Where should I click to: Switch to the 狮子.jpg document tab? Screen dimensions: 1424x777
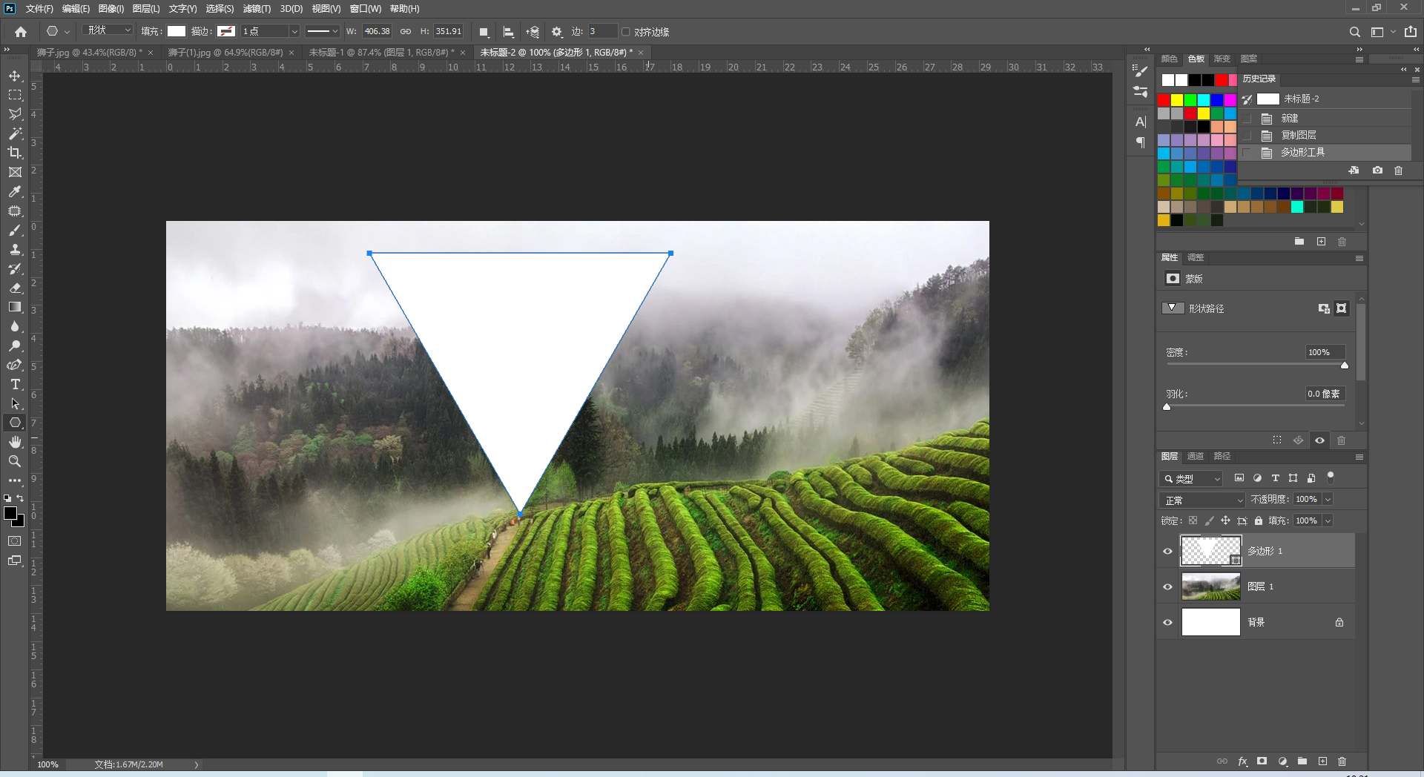point(89,53)
